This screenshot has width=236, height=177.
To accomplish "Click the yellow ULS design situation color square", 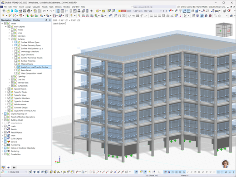I will 119,11.
